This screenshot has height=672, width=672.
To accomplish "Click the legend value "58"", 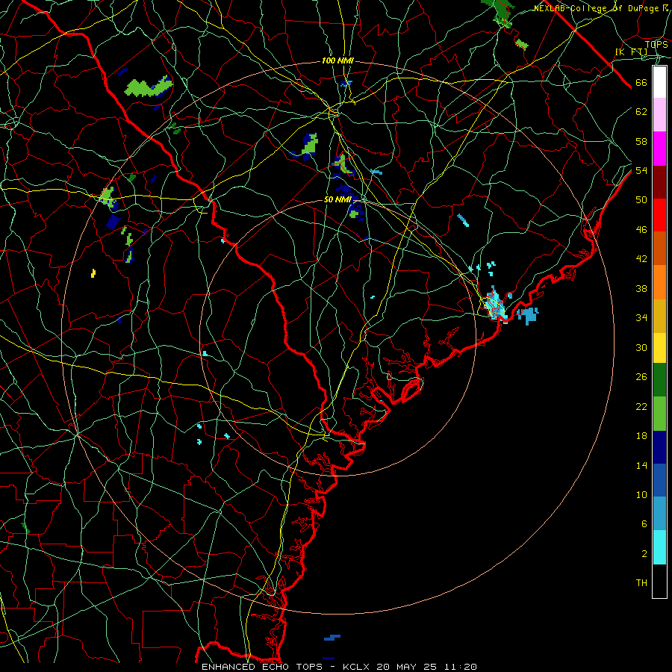I will [641, 141].
